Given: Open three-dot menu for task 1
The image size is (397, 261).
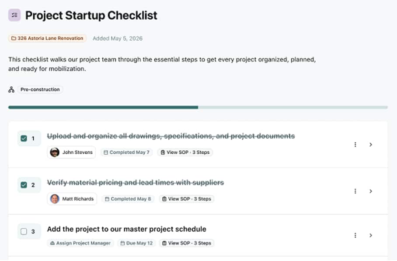Looking at the screenshot, I should [x=355, y=145].
